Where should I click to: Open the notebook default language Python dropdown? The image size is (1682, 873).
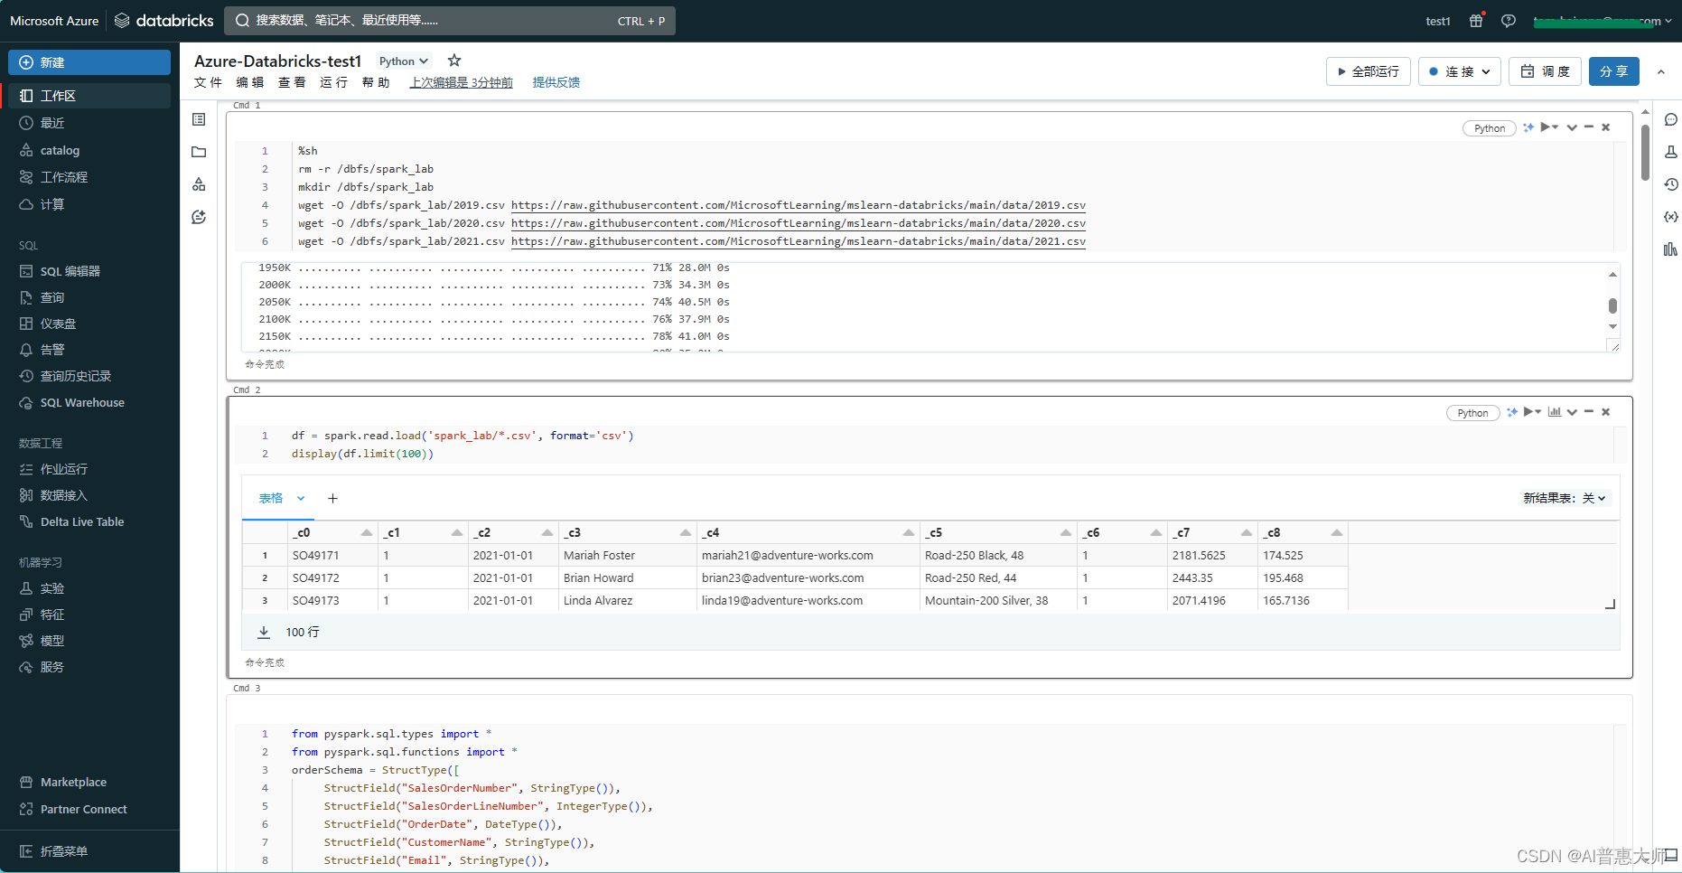click(403, 61)
